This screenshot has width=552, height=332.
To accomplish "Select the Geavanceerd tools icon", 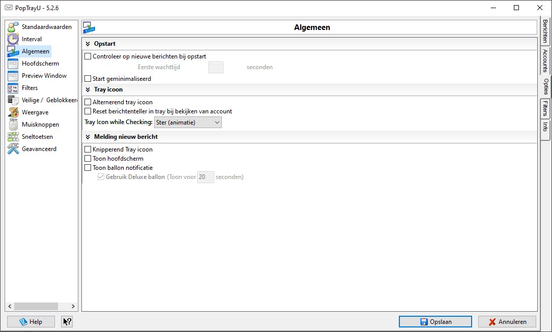I will (x=13, y=149).
